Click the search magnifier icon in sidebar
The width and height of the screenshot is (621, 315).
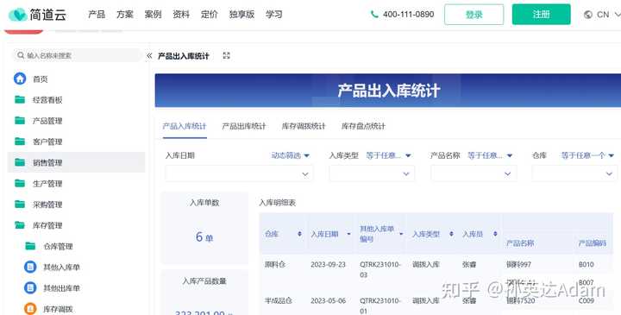(x=21, y=55)
